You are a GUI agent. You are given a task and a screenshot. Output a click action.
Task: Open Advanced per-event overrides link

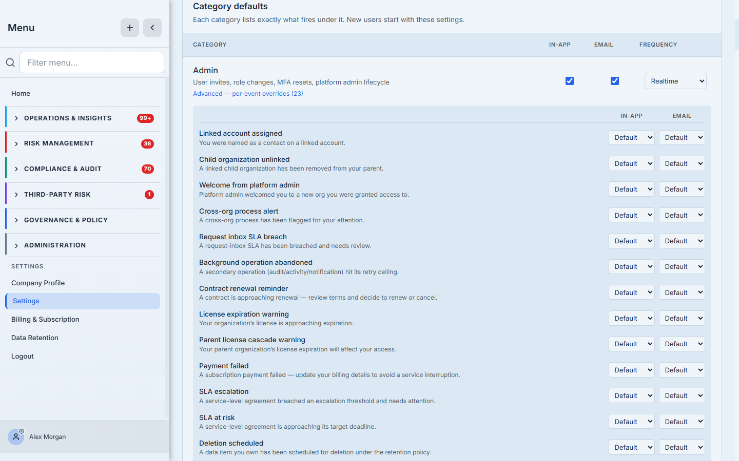(x=248, y=94)
